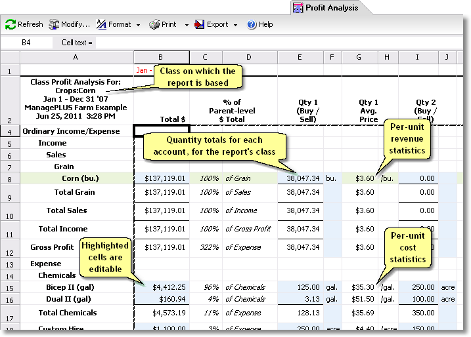Viewport: 471px width, 337px height.
Task: Click the green Refresh icon
Action: [x=11, y=25]
